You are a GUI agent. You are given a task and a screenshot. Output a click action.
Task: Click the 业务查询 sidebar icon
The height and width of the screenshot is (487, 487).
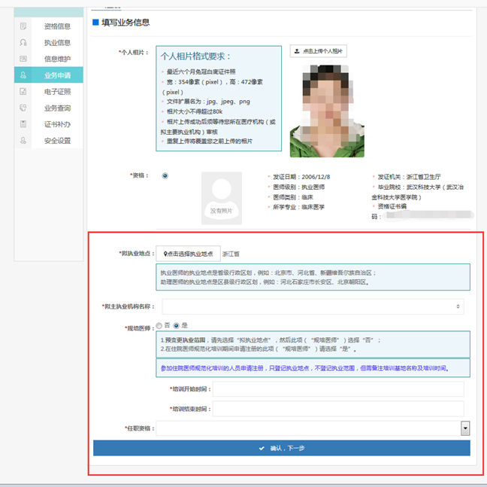click(23, 108)
